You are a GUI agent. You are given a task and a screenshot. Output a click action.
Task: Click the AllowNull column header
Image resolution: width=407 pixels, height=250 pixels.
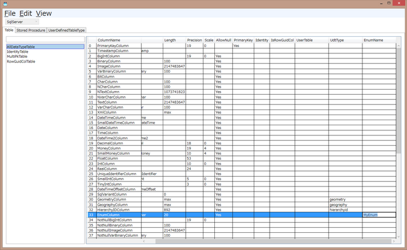(x=223, y=40)
